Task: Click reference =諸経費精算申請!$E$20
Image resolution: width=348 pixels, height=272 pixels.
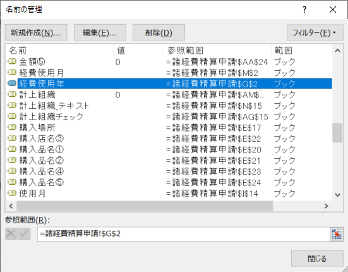Action: click(x=213, y=149)
